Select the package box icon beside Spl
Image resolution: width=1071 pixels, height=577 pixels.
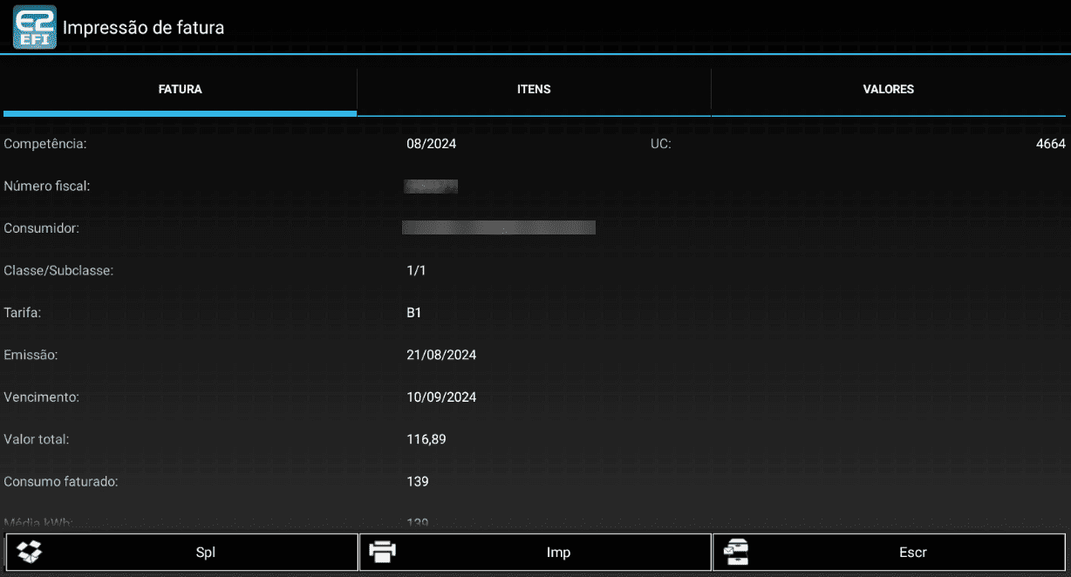(27, 552)
